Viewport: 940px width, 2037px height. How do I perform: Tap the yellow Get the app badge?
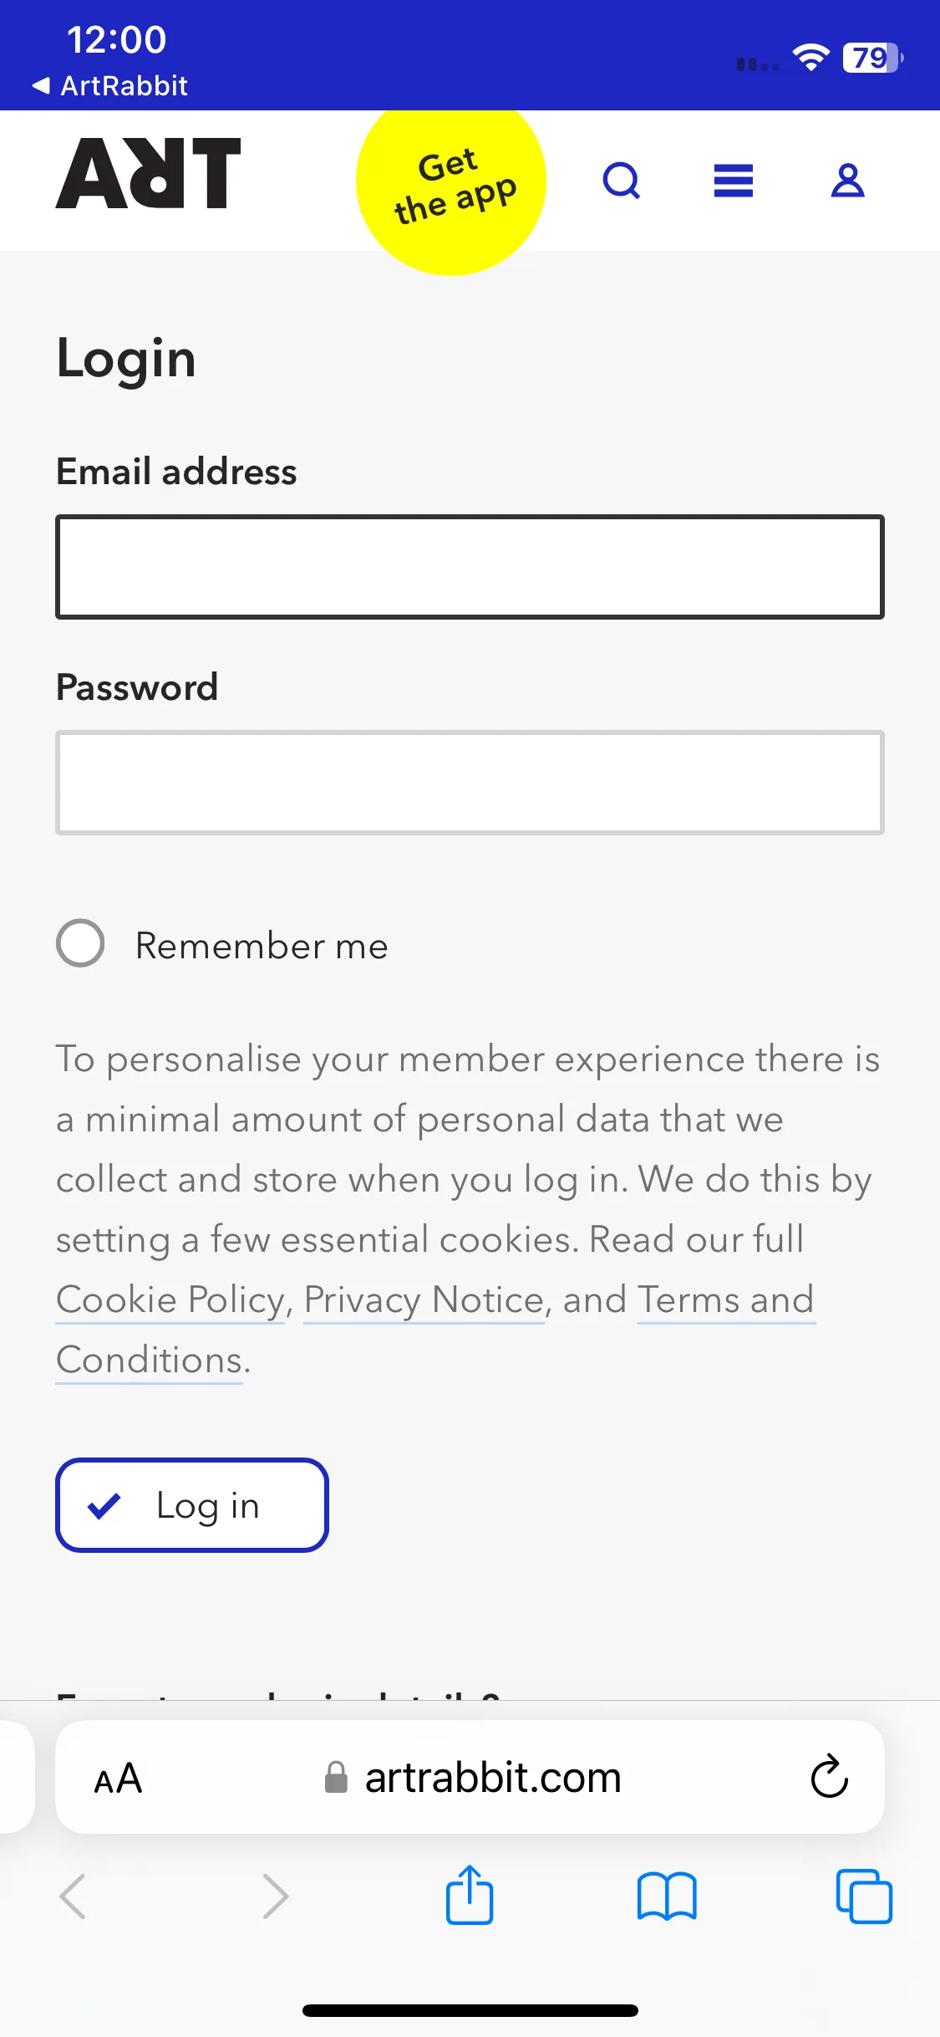coord(451,182)
